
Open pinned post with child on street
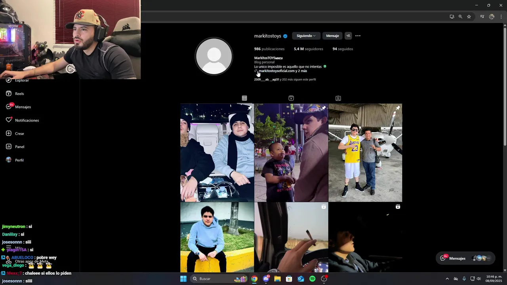(291, 153)
